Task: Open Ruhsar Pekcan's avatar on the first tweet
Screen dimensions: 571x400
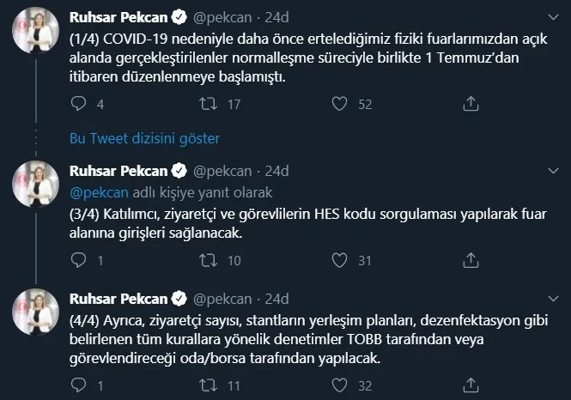Action: (x=34, y=35)
